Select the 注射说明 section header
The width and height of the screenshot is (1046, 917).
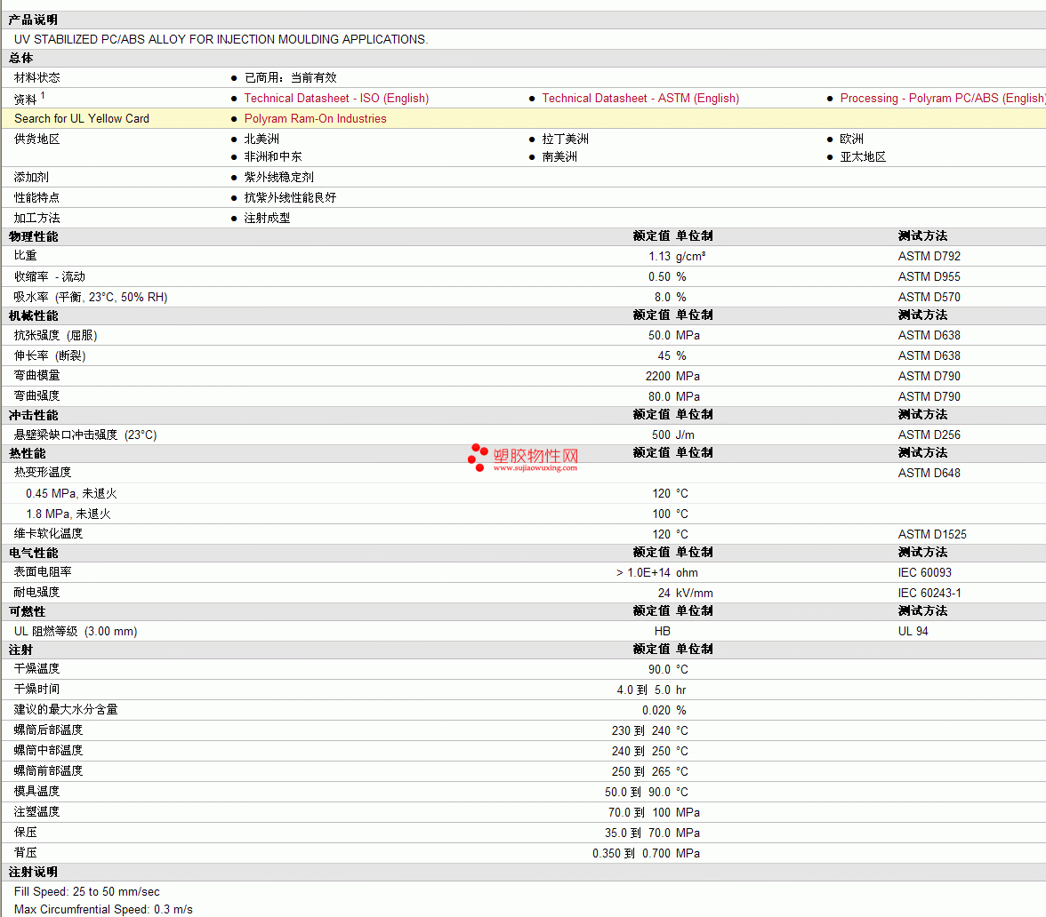click(34, 873)
